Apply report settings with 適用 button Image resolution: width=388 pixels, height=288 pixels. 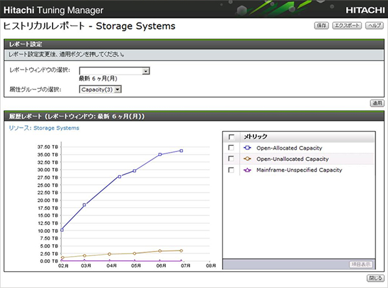pyautogui.click(x=377, y=103)
